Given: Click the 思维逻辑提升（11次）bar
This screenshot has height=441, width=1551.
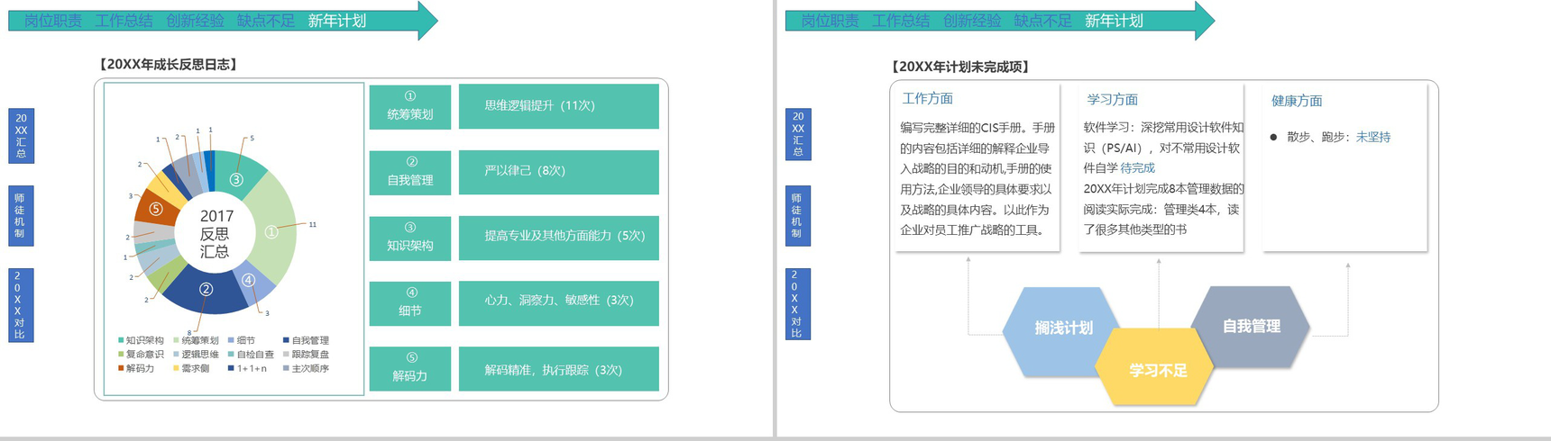Looking at the screenshot, I should (x=558, y=105).
